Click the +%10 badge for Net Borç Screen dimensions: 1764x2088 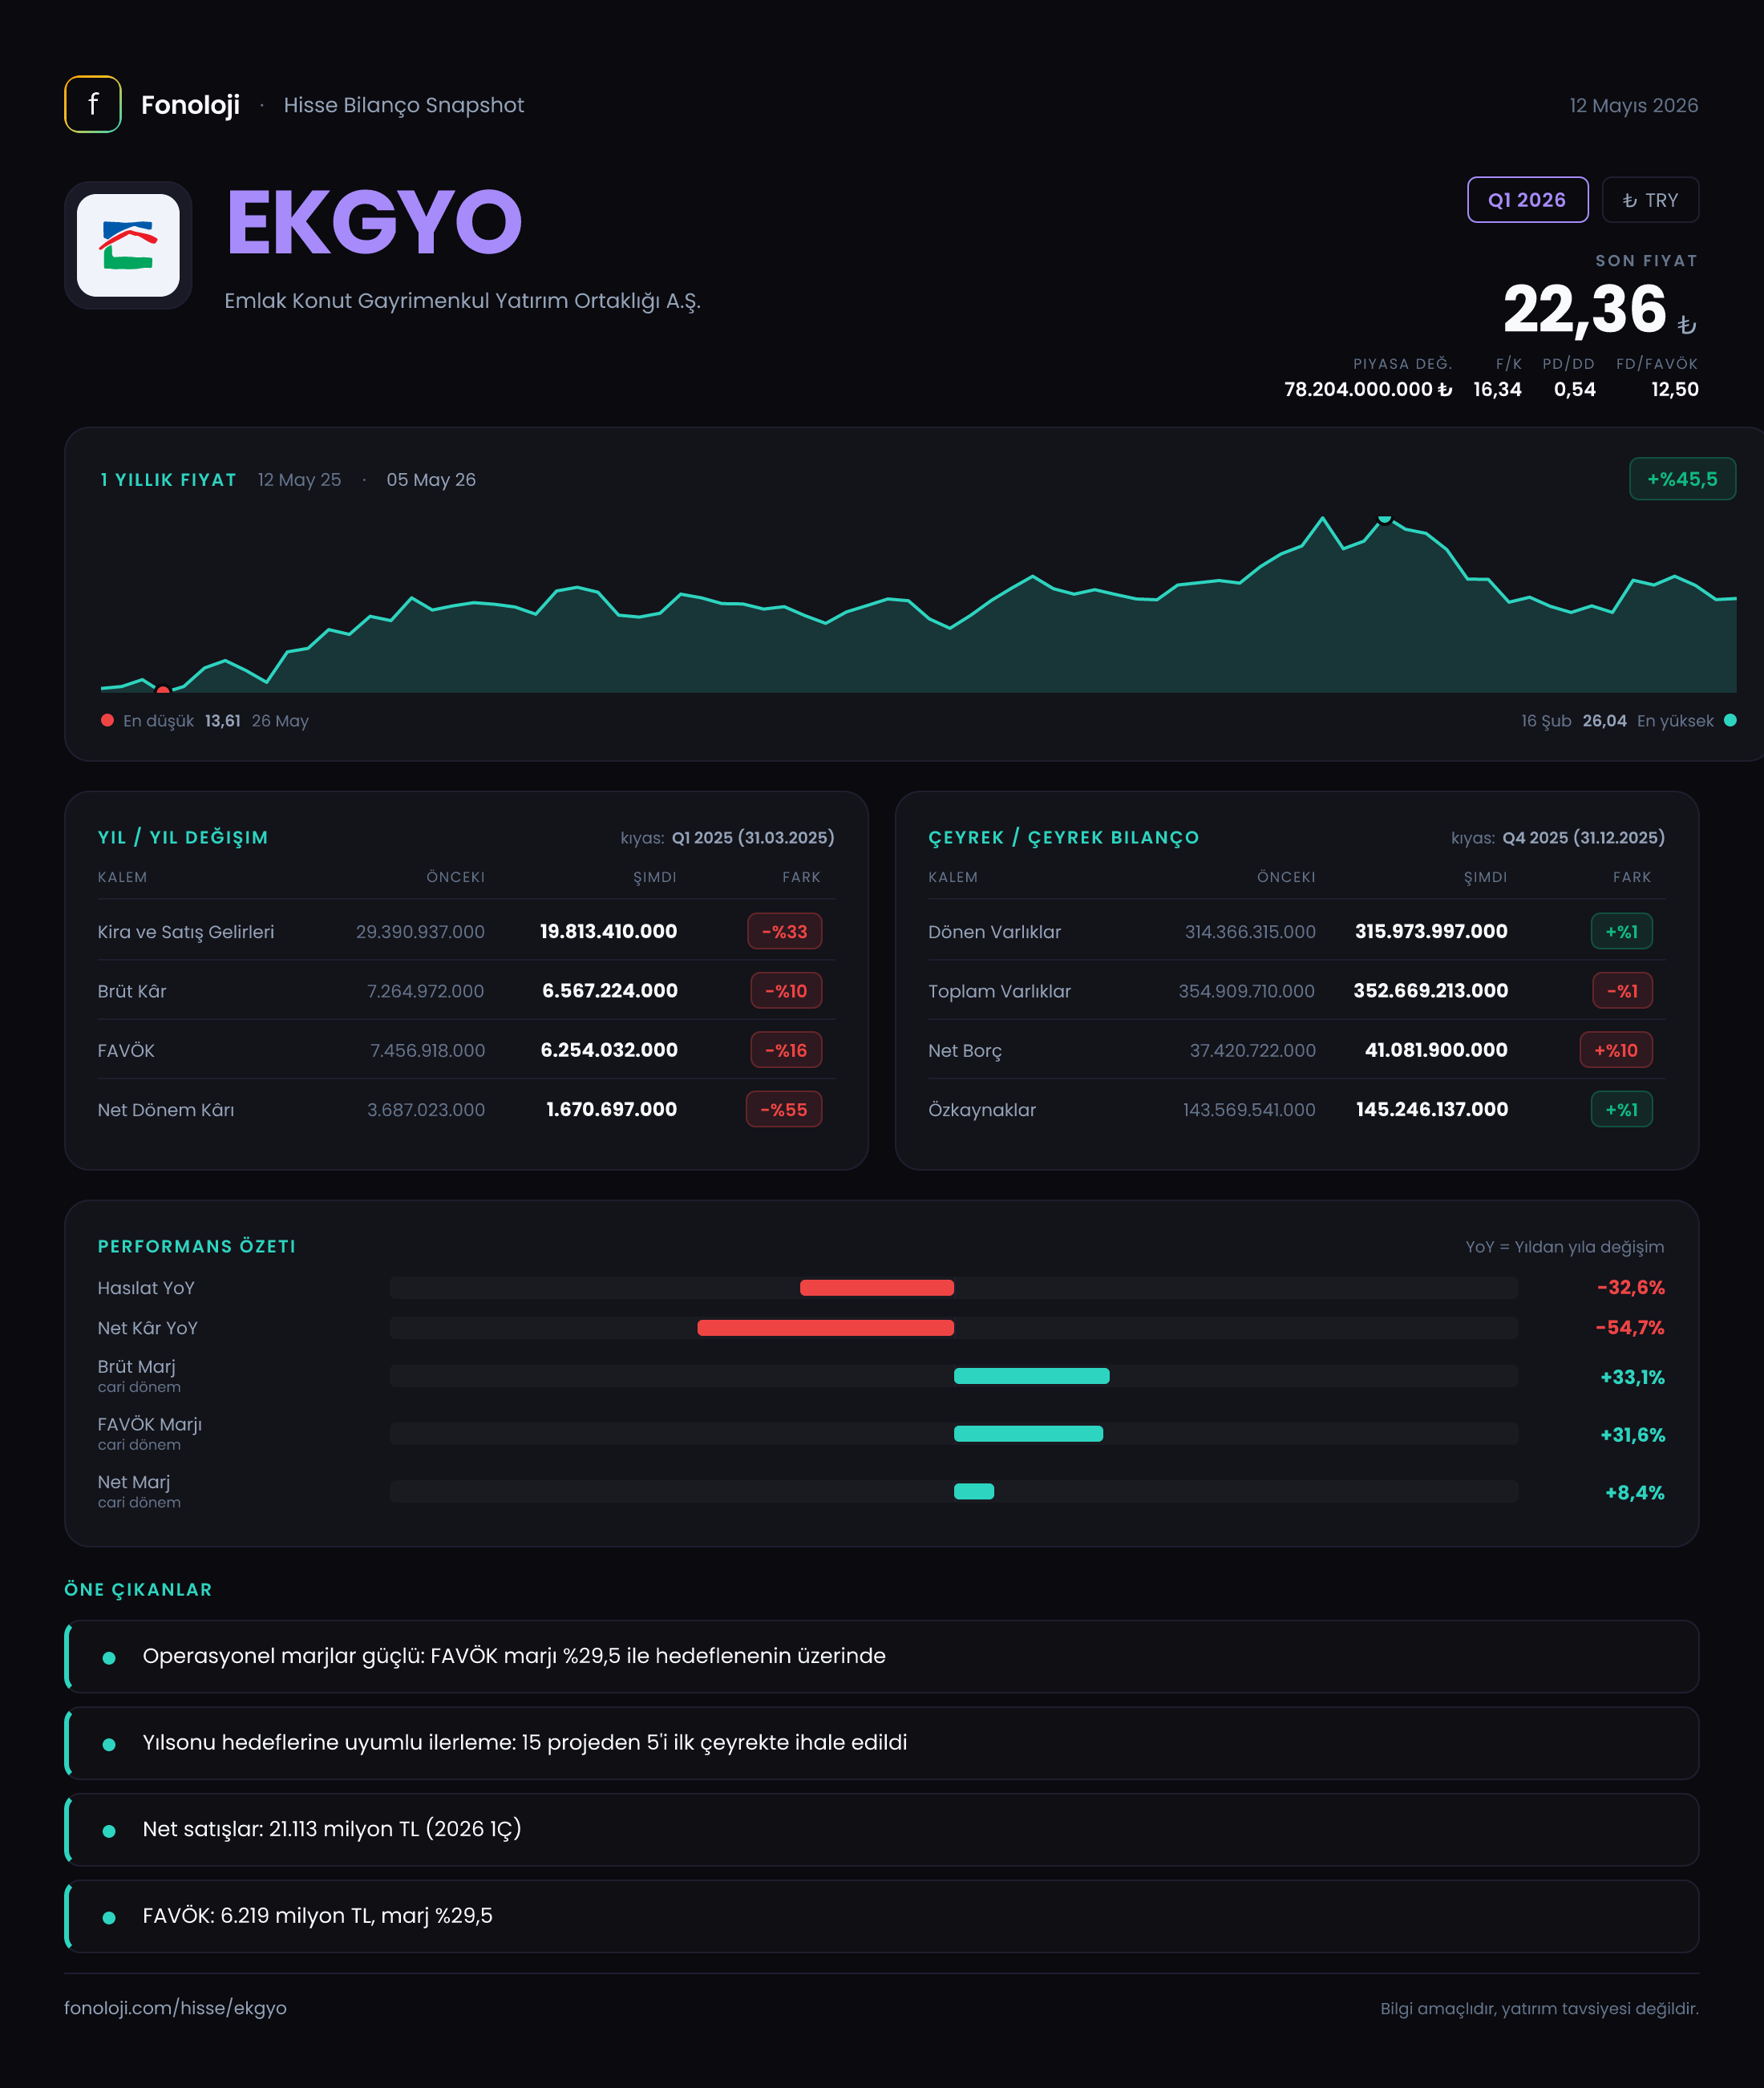click(x=1616, y=1050)
